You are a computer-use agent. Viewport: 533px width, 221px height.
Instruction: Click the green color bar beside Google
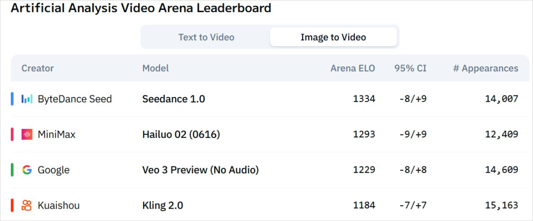pos(12,170)
